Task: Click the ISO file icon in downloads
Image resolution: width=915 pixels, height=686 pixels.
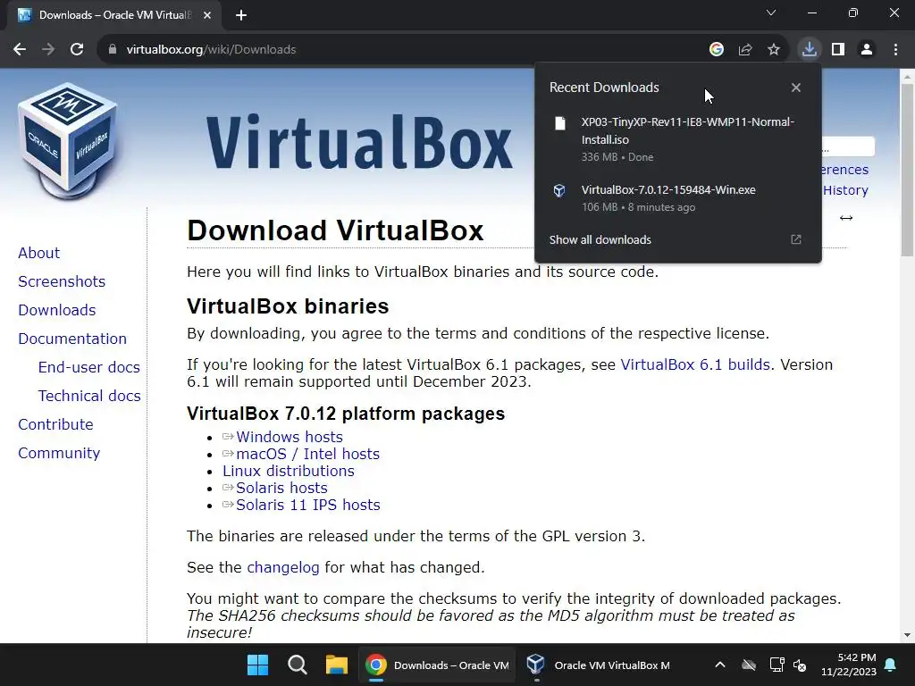Action: (x=559, y=123)
